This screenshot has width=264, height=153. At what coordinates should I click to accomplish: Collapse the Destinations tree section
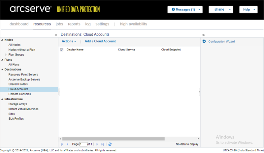(x=2, y=70)
